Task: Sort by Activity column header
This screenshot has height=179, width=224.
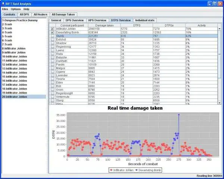Action: coord(202,25)
